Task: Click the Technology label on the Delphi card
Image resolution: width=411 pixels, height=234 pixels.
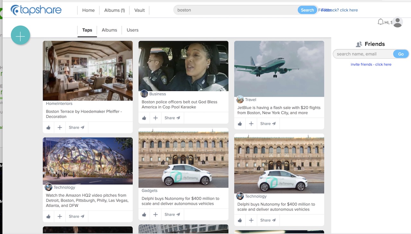Action: (x=256, y=196)
